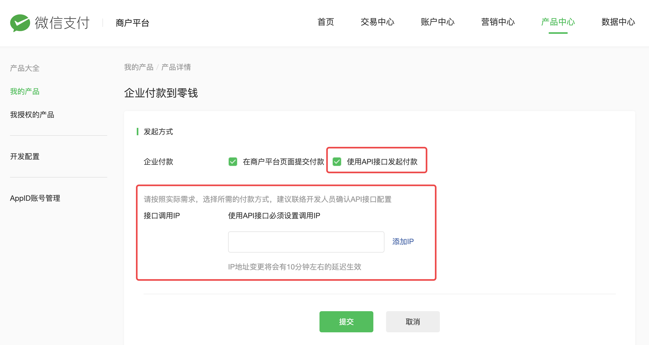Open AppID账号管理 from sidebar

pos(35,198)
